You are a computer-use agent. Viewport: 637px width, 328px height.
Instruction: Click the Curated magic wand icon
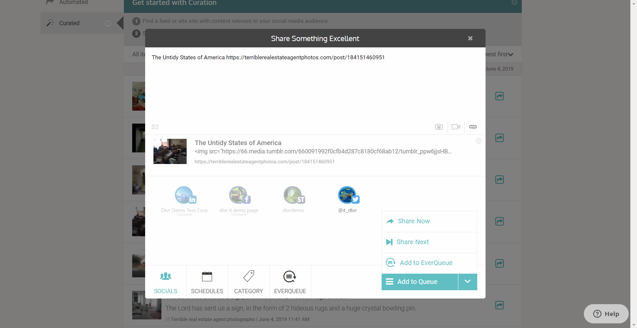coord(50,23)
